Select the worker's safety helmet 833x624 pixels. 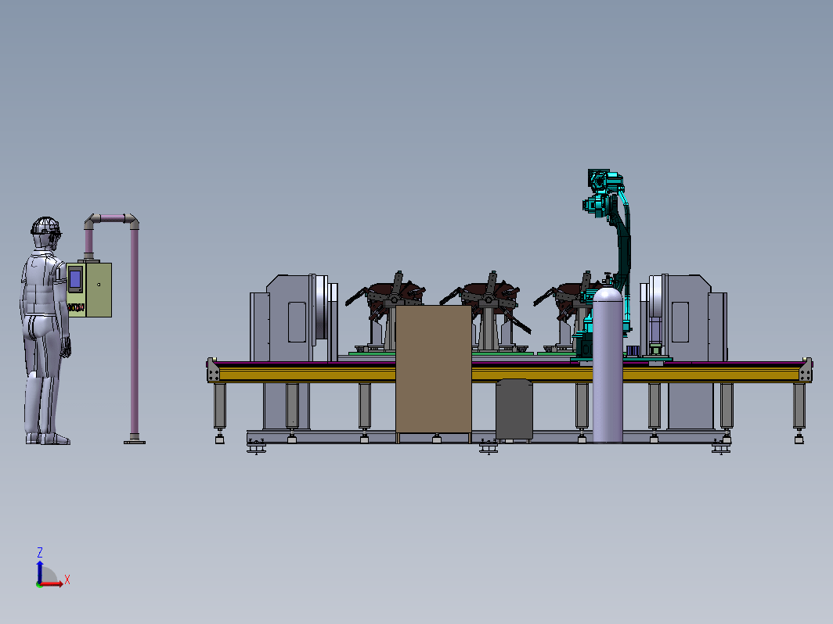coord(45,225)
